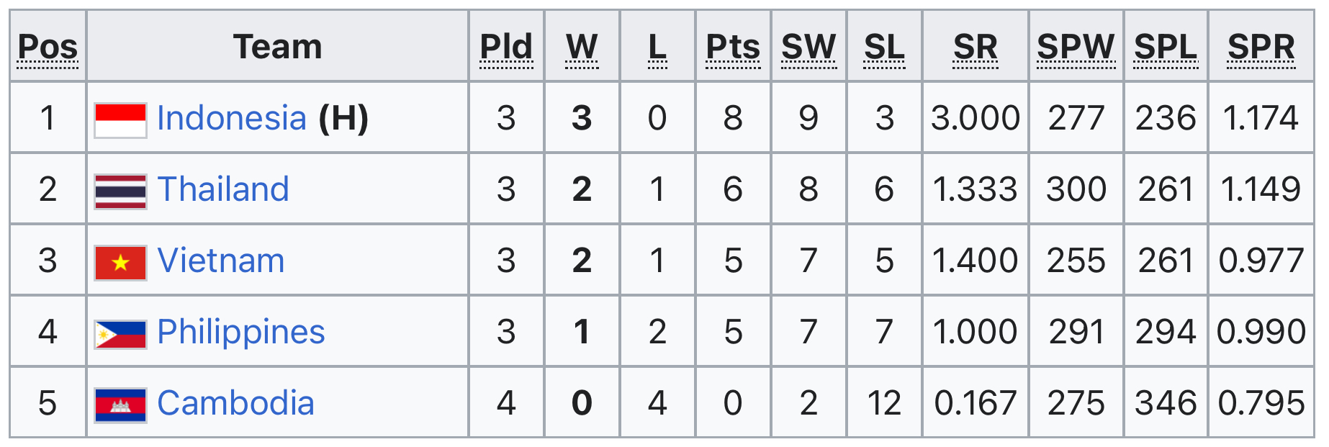
Task: Click the SR column header
Action: [x=976, y=48]
